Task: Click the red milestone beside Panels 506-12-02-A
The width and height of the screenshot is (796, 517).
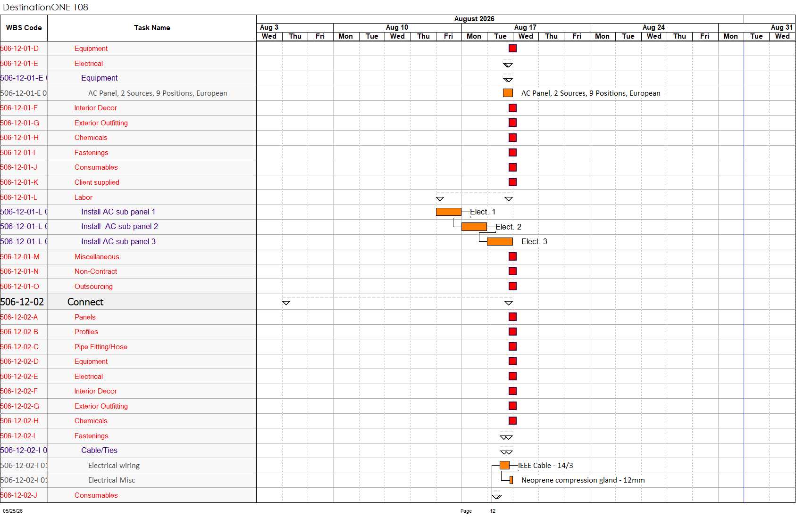Action: click(x=512, y=317)
